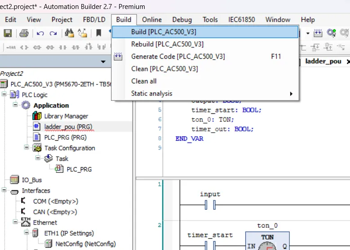
Task: Click the IO_Bus icon in the device tree
Action: pyautogui.click(x=14, y=179)
